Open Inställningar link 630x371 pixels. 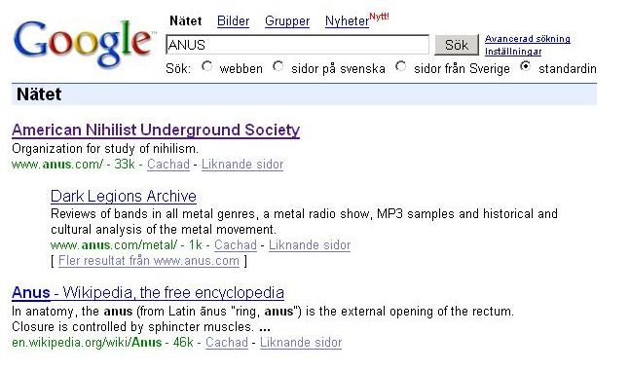(513, 52)
